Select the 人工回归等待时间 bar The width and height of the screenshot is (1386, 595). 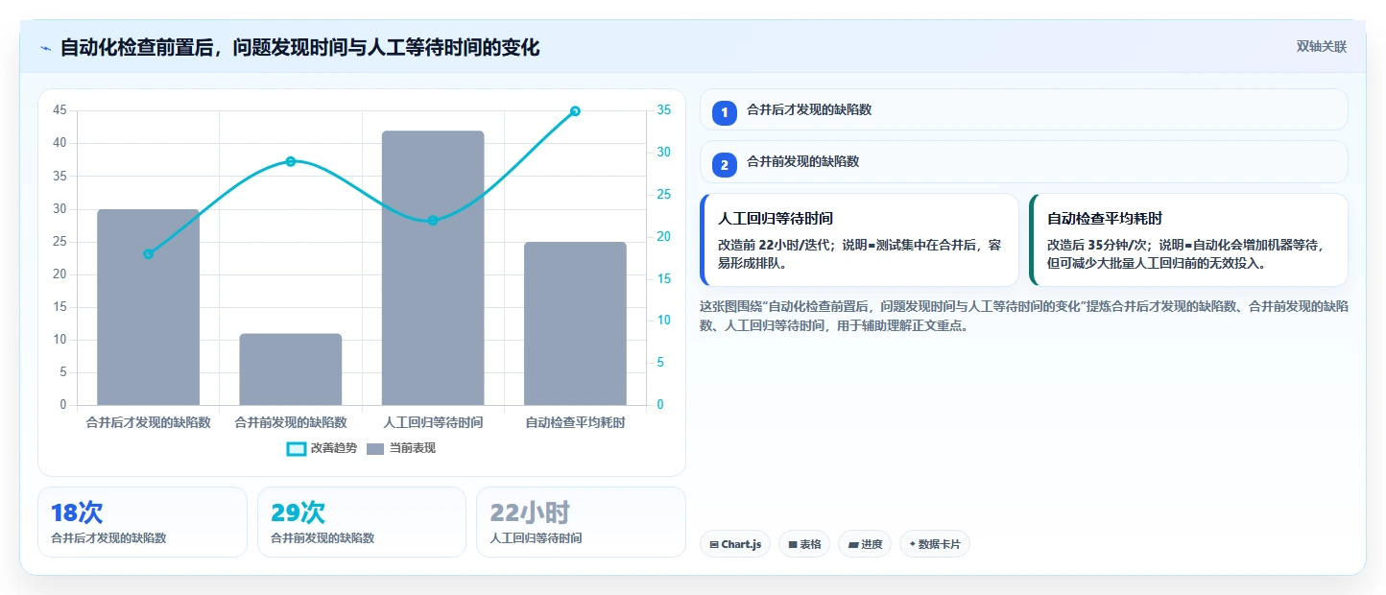(433, 268)
